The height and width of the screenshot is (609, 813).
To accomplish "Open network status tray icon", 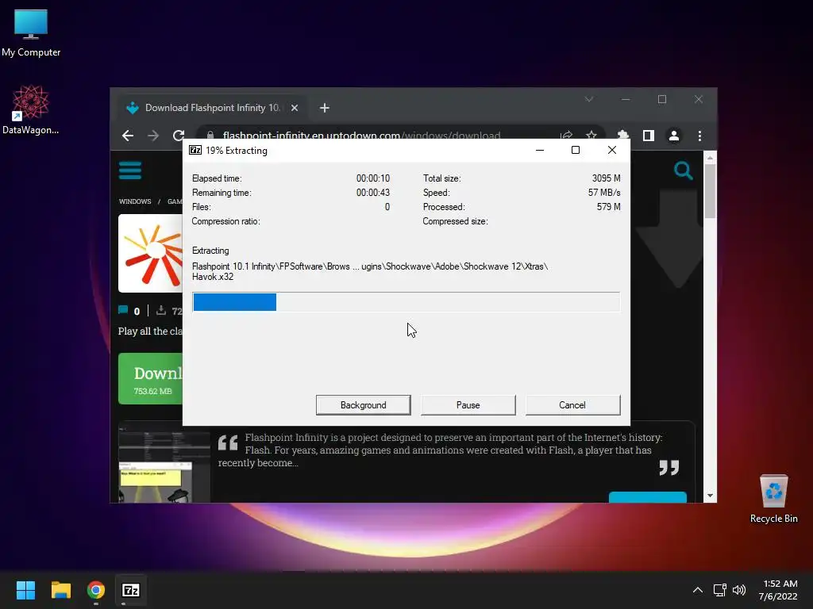I will click(x=719, y=590).
